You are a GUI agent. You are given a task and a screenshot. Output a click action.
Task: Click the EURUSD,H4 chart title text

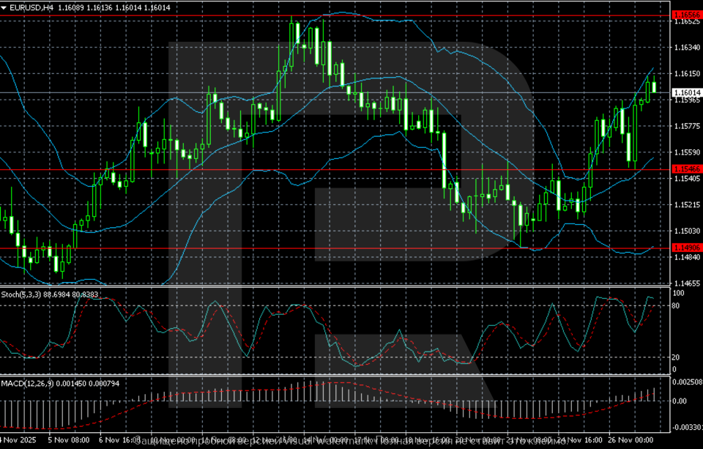[x=31, y=7]
